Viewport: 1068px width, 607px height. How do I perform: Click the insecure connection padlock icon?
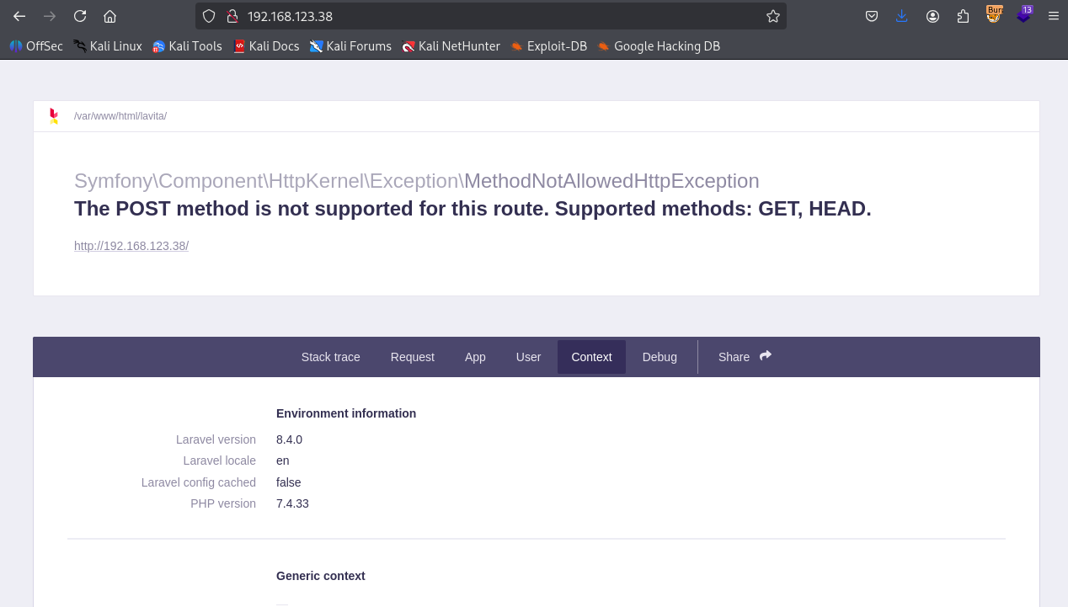(x=232, y=16)
